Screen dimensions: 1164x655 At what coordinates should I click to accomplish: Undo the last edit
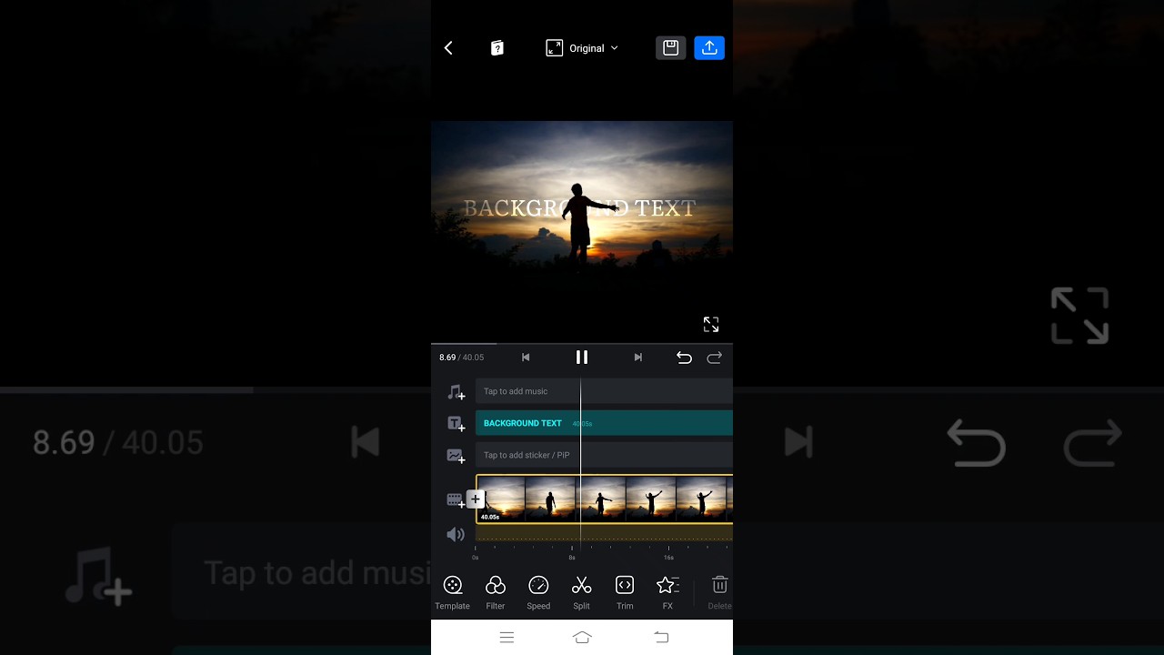(x=684, y=358)
